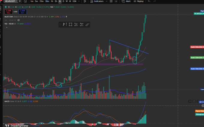
Task: Select the active 4h timeframe
Action: pos(60,1)
